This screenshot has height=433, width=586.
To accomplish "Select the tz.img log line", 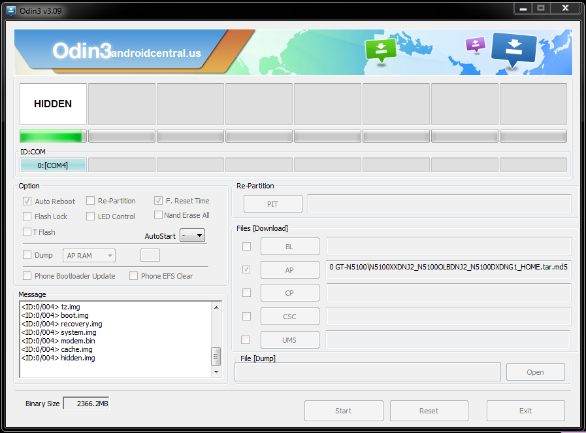I will click(51, 307).
